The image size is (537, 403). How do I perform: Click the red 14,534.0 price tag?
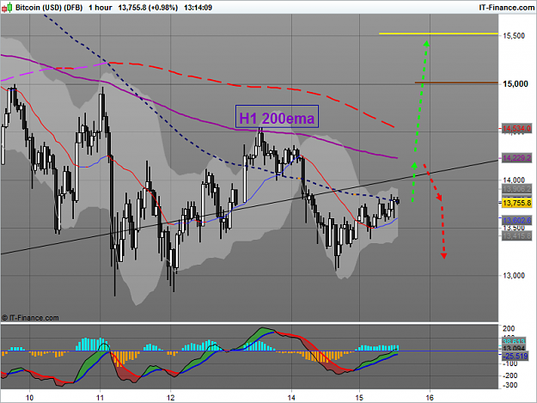pyautogui.click(x=516, y=128)
